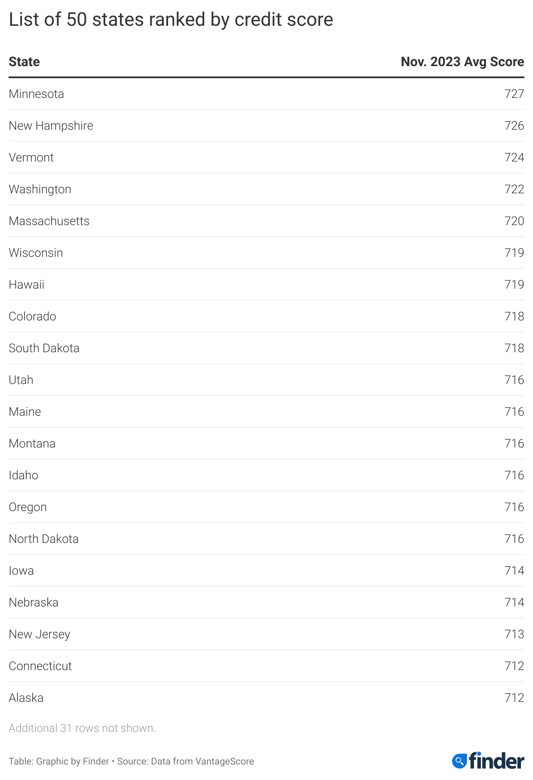This screenshot has height=780, width=533.
Task: Click Washington in the state list
Action: 40,189
